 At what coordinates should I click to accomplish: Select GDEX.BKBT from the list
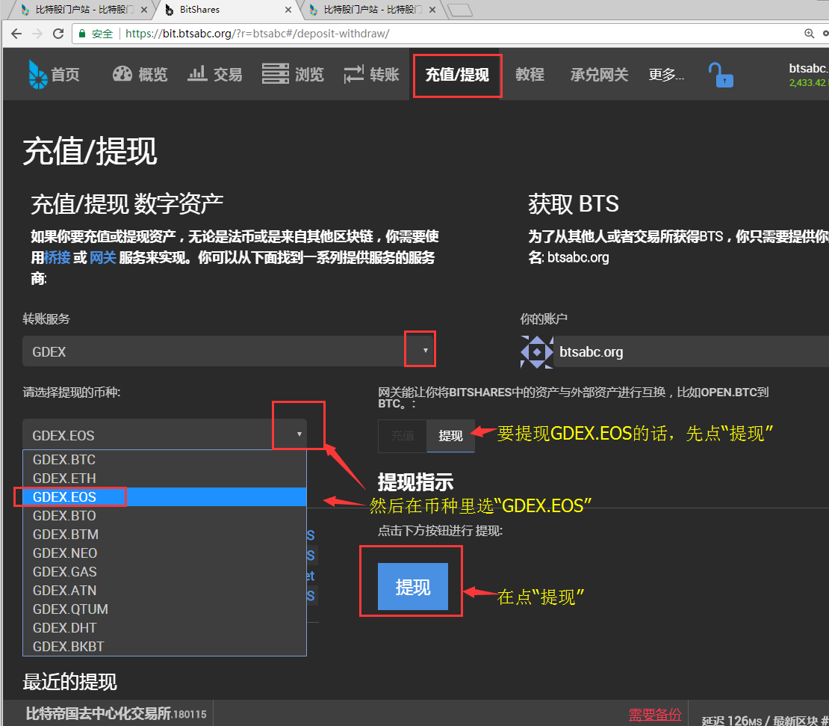pos(164,647)
